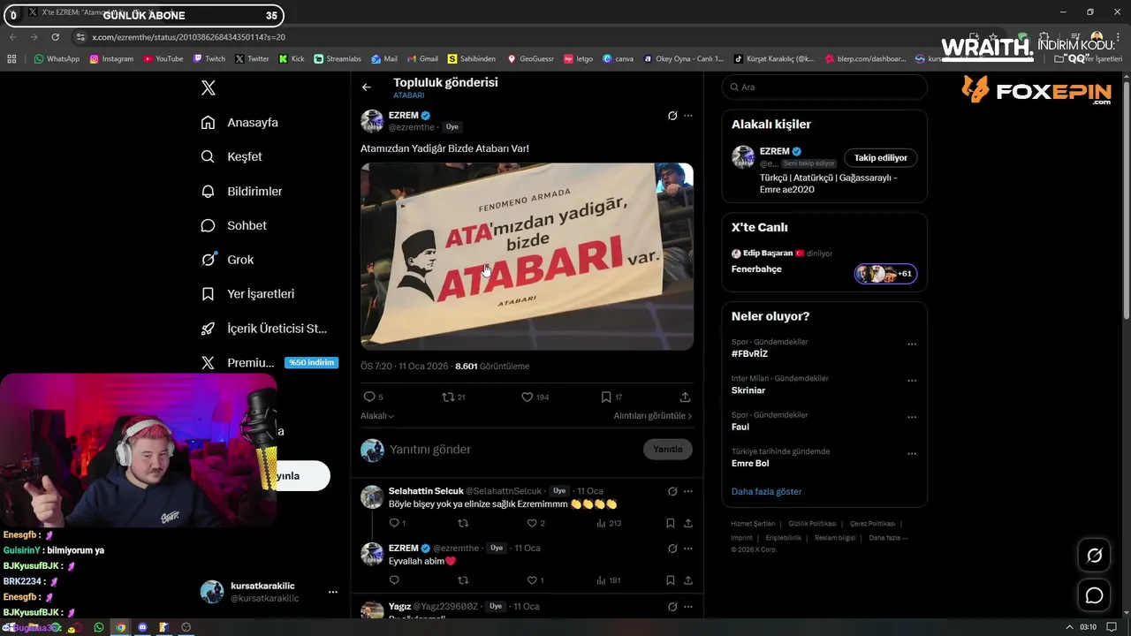
Task: Open more options for Faul trend
Action: click(912, 417)
